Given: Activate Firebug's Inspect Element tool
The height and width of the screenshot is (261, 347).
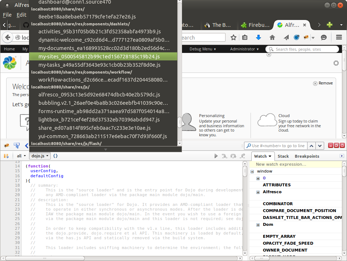Looking at the screenshot, I should point(16,145).
